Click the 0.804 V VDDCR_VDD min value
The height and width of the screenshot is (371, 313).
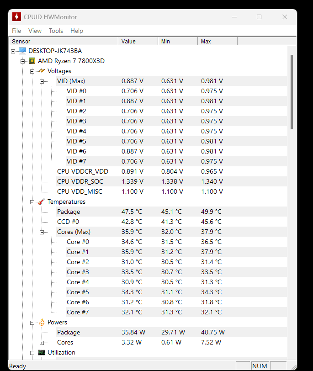point(172,171)
